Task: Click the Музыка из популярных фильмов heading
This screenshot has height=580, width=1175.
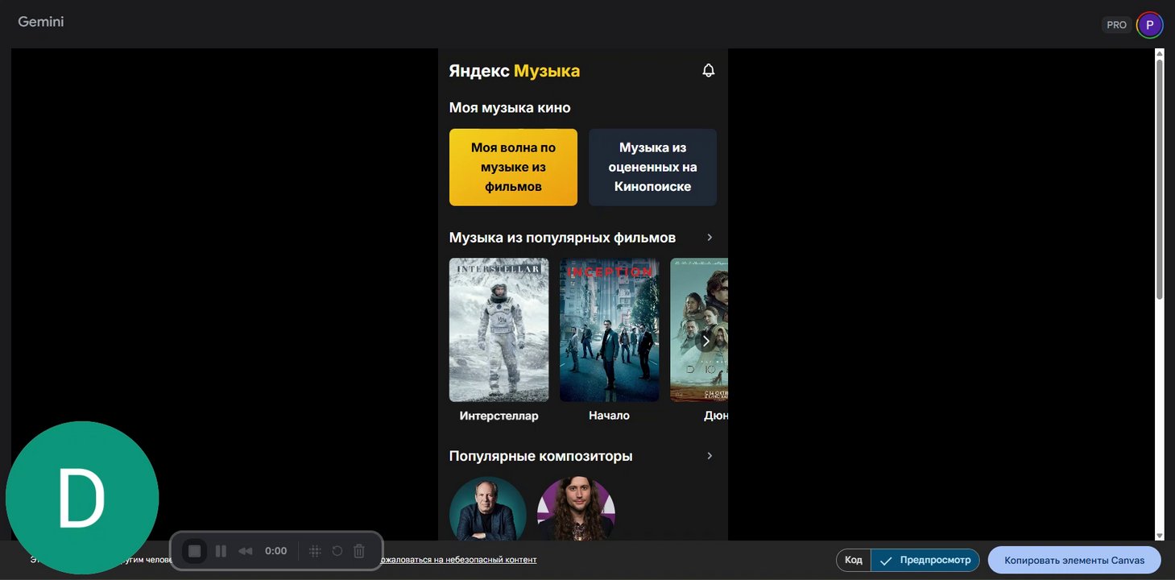Action: 562,238
